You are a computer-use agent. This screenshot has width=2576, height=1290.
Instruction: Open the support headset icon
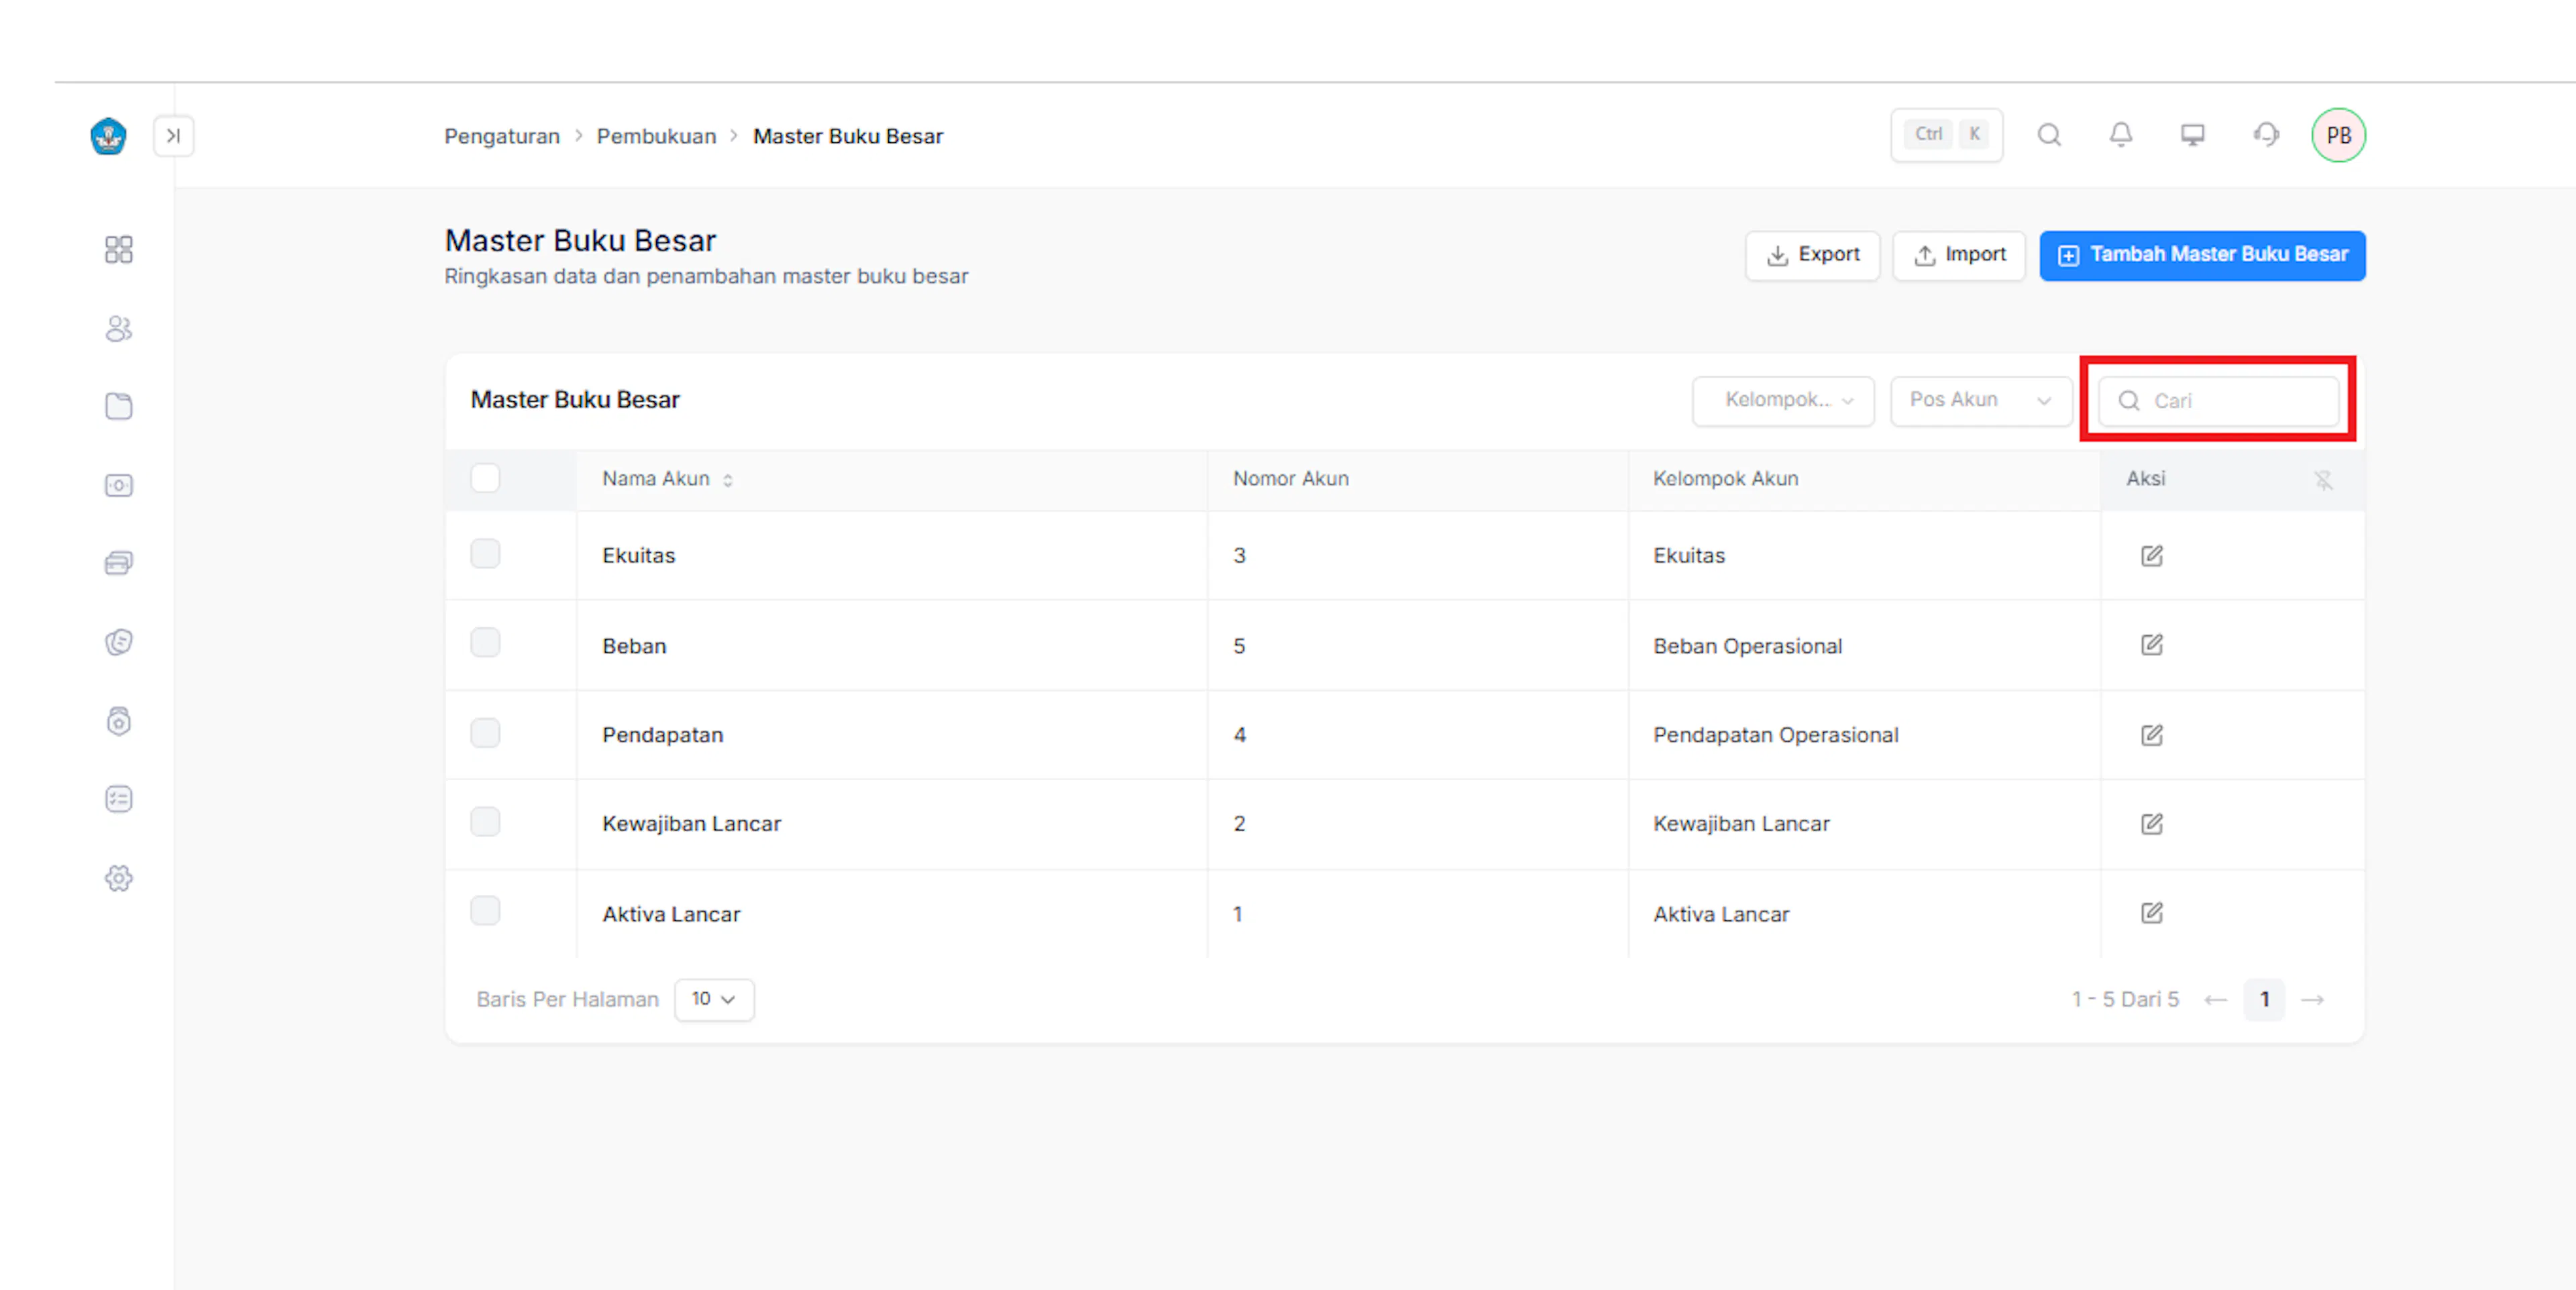2266,135
